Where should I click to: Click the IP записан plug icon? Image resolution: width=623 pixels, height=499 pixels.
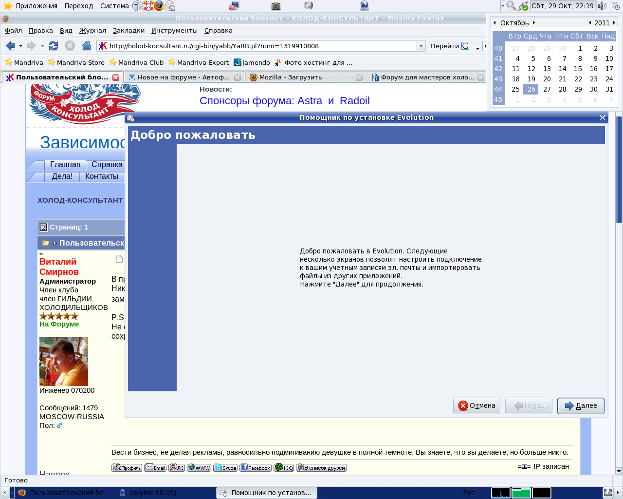coord(524,466)
